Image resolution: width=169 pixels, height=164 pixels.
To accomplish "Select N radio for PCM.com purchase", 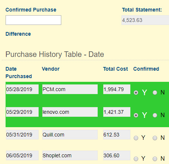I will pyautogui.click(x=155, y=93).
